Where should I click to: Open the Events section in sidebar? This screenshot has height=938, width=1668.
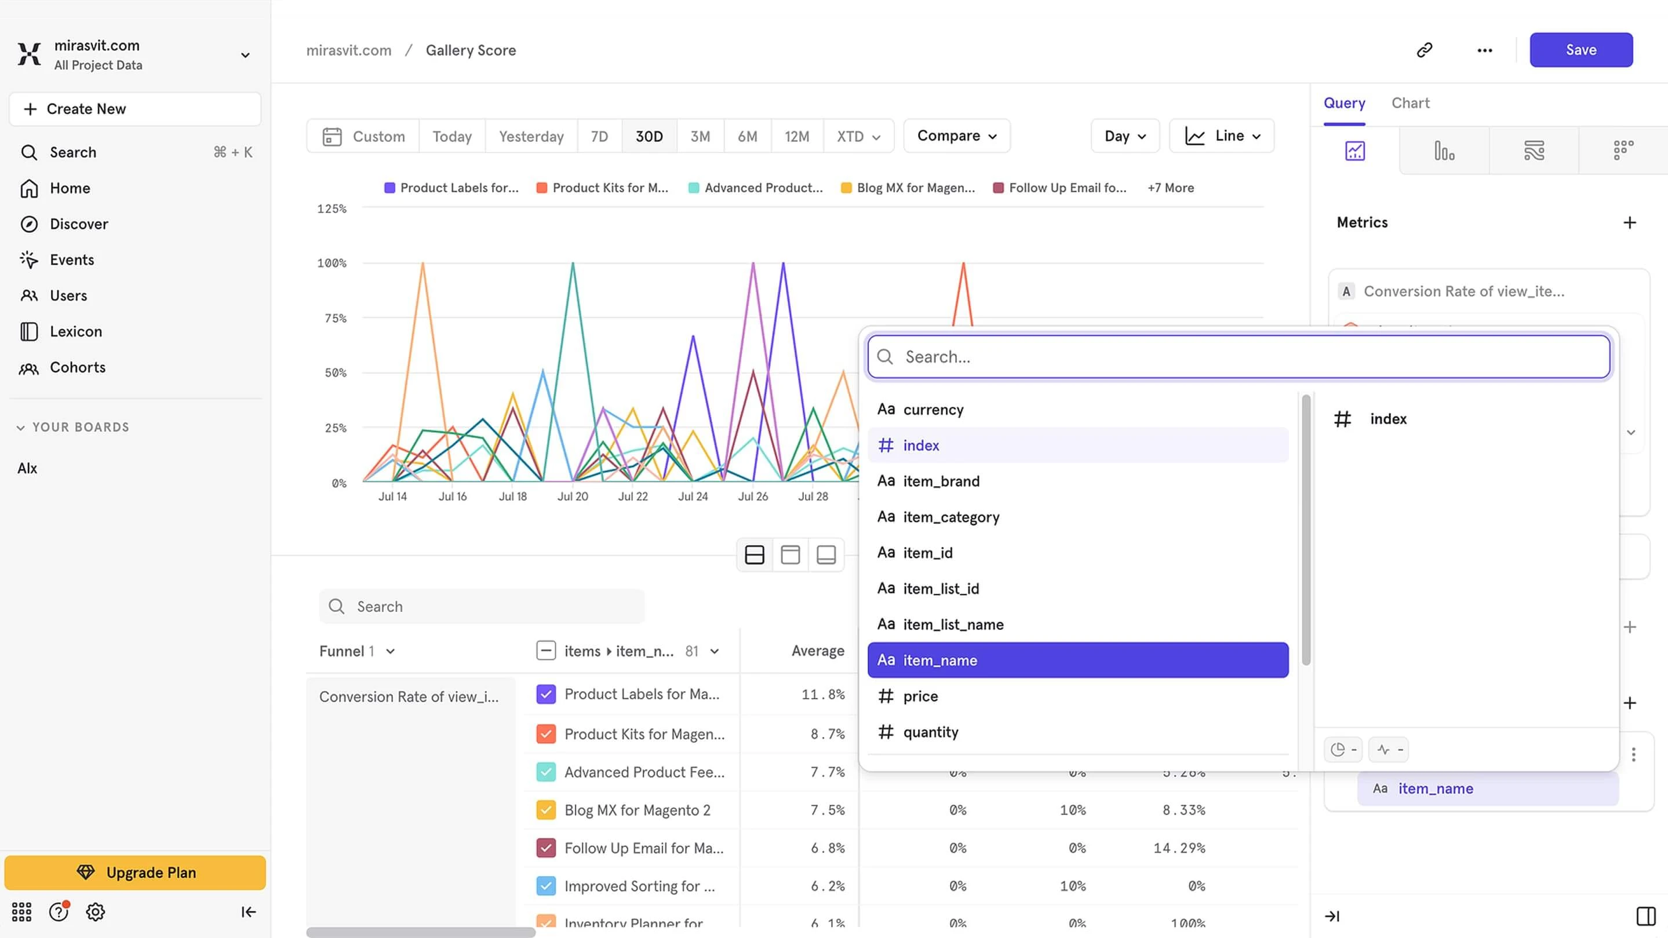(71, 260)
